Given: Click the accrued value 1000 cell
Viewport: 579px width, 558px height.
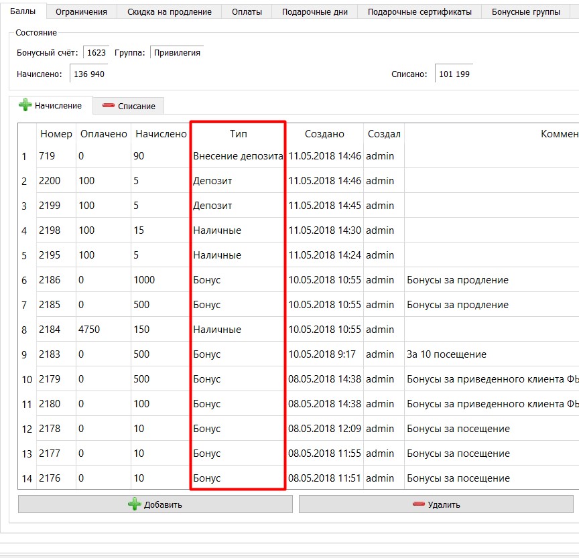Looking at the screenshot, I should point(160,279).
